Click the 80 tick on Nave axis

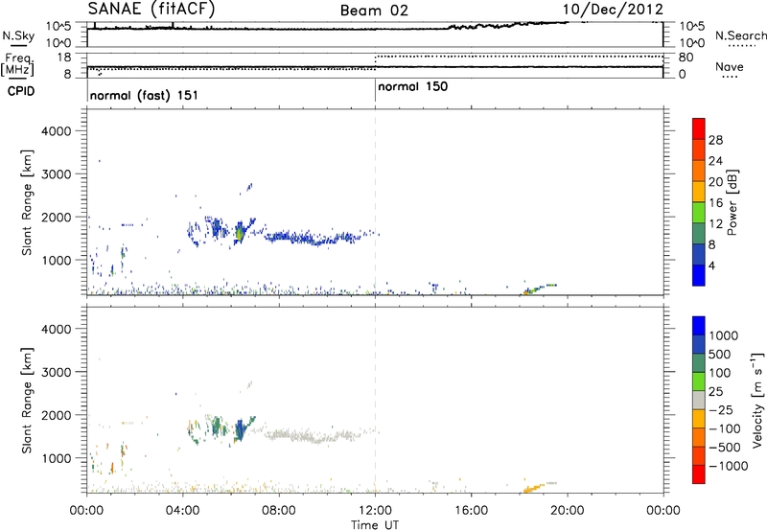686,58
